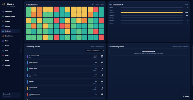
Task: Open the Demo Admin account card
Action: coord(10,95)
